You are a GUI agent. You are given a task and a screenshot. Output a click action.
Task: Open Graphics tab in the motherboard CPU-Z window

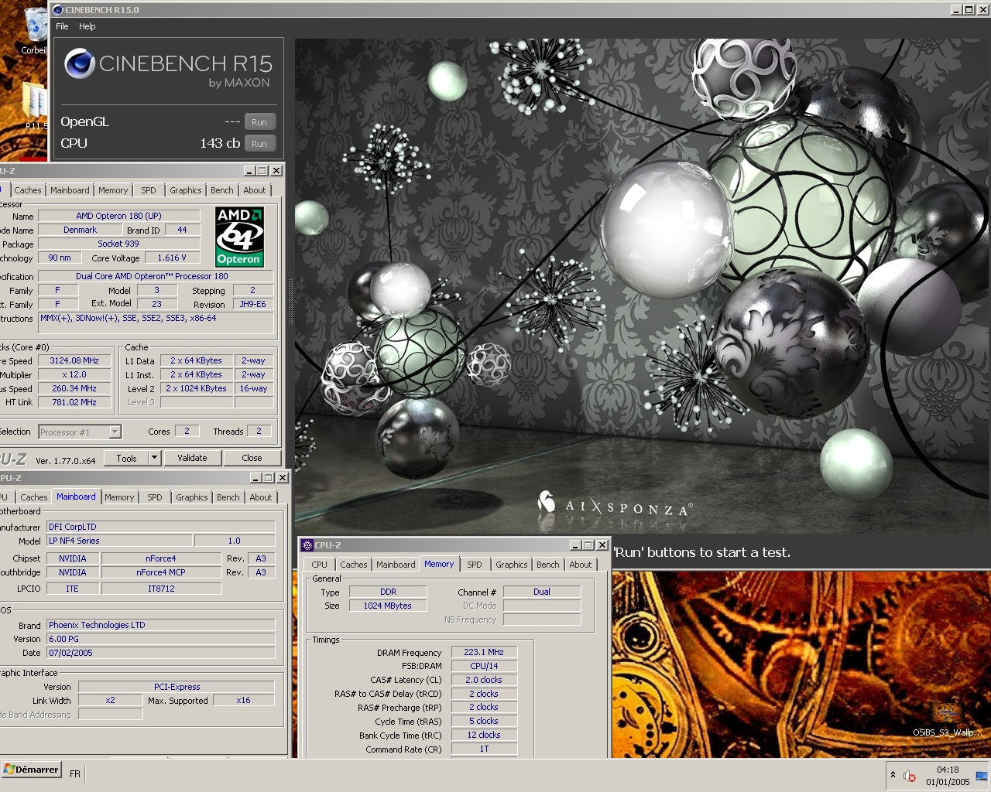(192, 497)
